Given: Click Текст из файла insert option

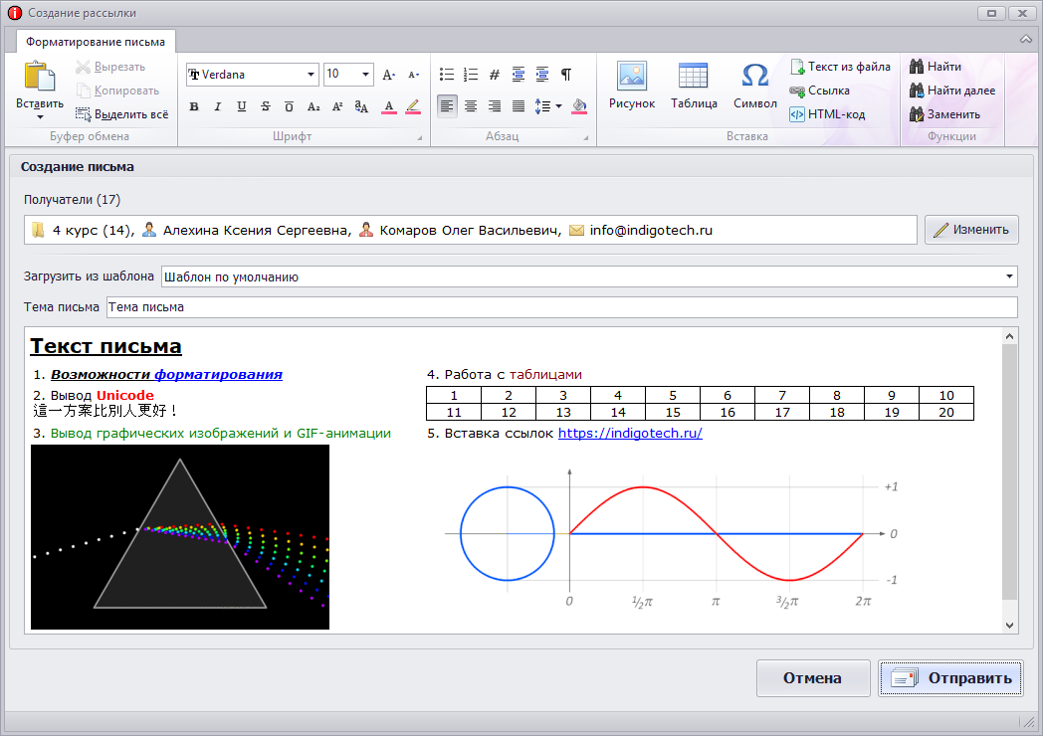Looking at the screenshot, I should click(x=840, y=67).
